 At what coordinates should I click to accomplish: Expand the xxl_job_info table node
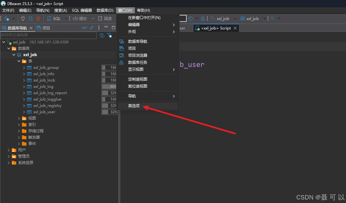pyautogui.click(x=24, y=74)
